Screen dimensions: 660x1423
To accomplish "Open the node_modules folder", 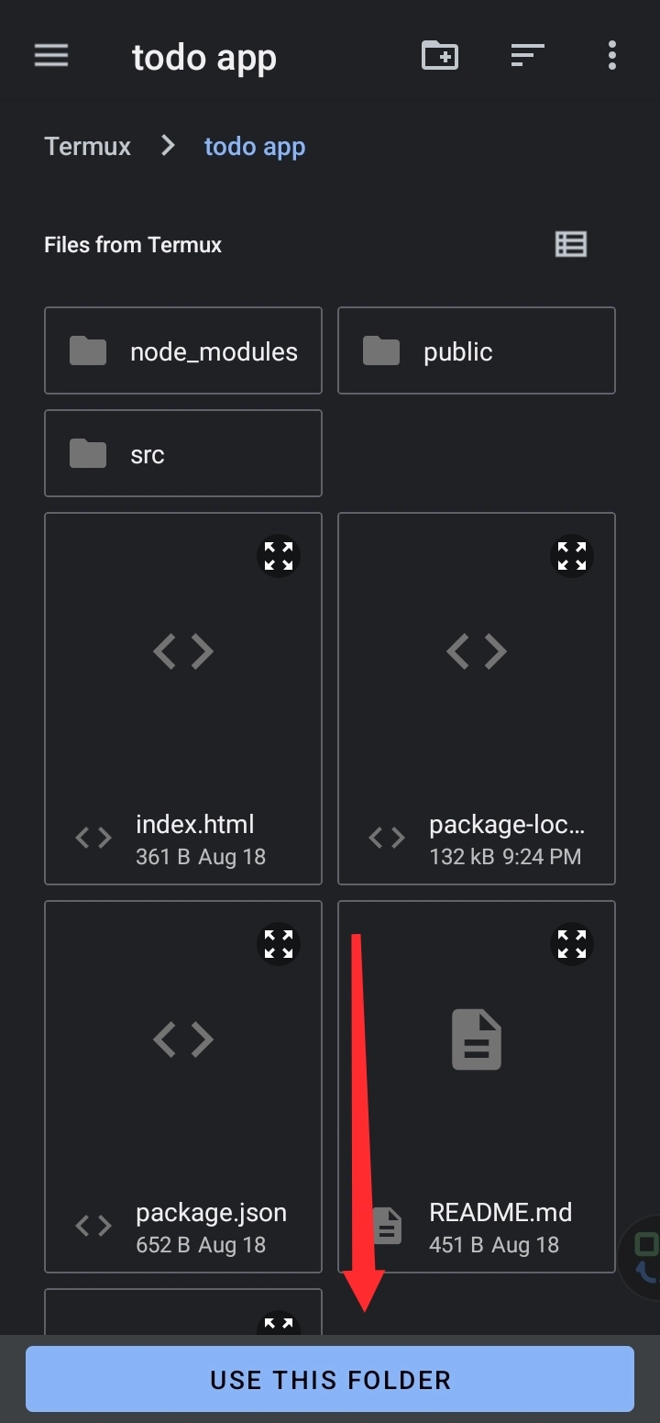I will click(x=183, y=350).
